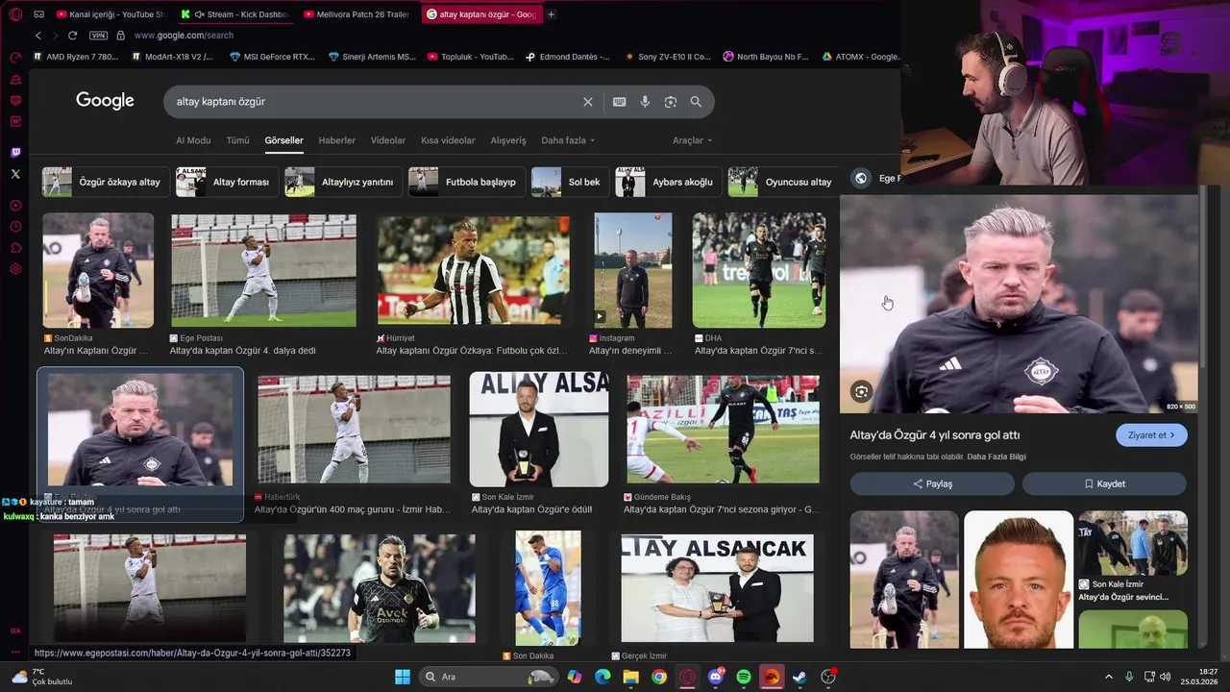This screenshot has width=1230, height=692.
Task: Click the Kaydet save button
Action: (1104, 483)
